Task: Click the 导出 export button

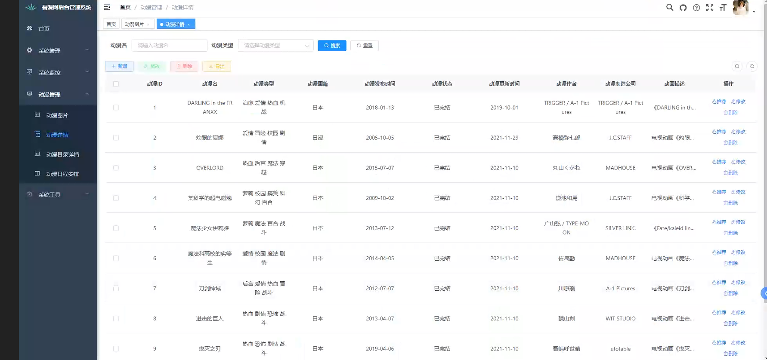Action: coord(216,66)
